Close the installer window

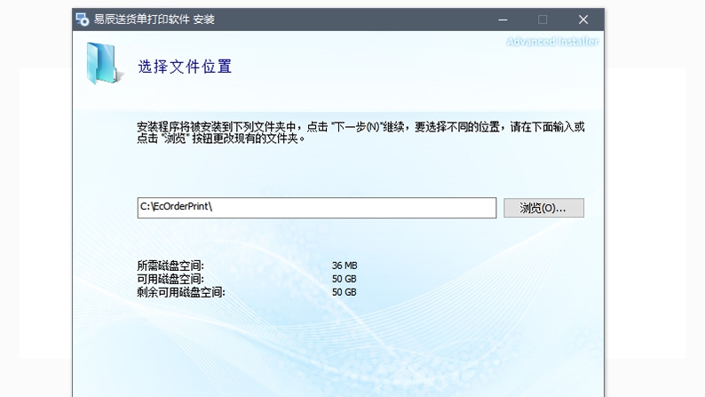[x=583, y=20]
